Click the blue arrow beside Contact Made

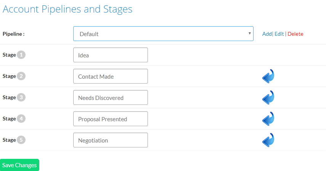click(268, 76)
